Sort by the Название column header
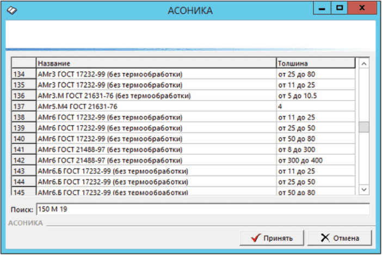The width and height of the screenshot is (382, 255). point(156,64)
